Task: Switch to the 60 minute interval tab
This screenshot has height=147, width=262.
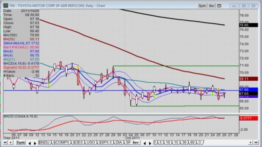Action: coord(193,142)
